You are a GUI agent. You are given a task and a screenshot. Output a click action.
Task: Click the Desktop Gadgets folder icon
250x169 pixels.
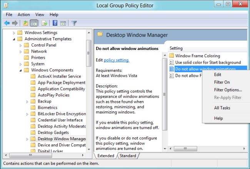pyautogui.click(x=33, y=133)
